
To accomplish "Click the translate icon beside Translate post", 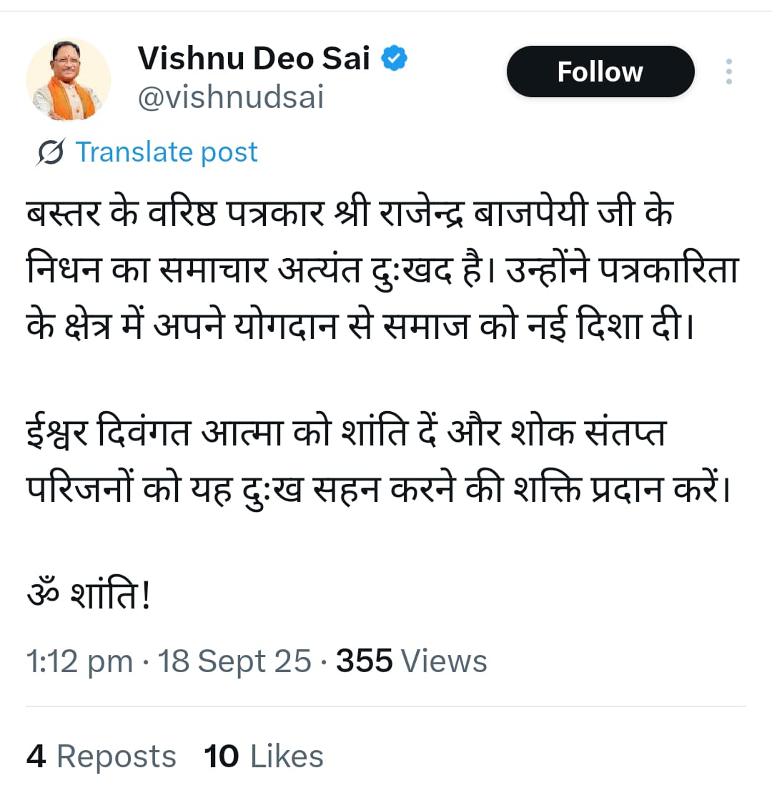I will pyautogui.click(x=51, y=152).
